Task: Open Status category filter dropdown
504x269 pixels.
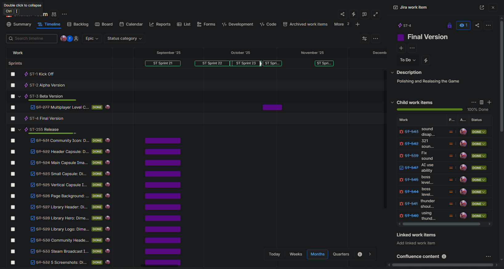Action: (124, 38)
